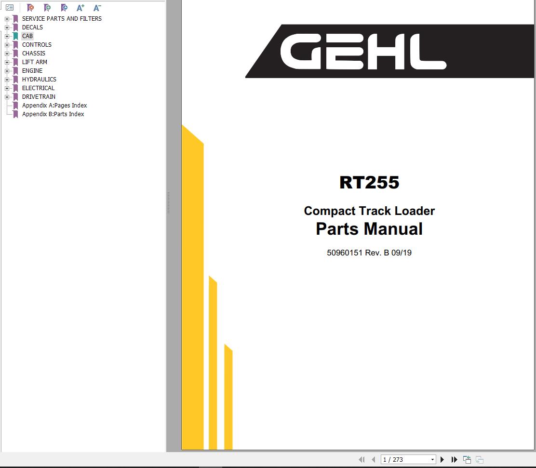Click the Compact Track Loader text
The width and height of the screenshot is (536, 468).
click(369, 211)
